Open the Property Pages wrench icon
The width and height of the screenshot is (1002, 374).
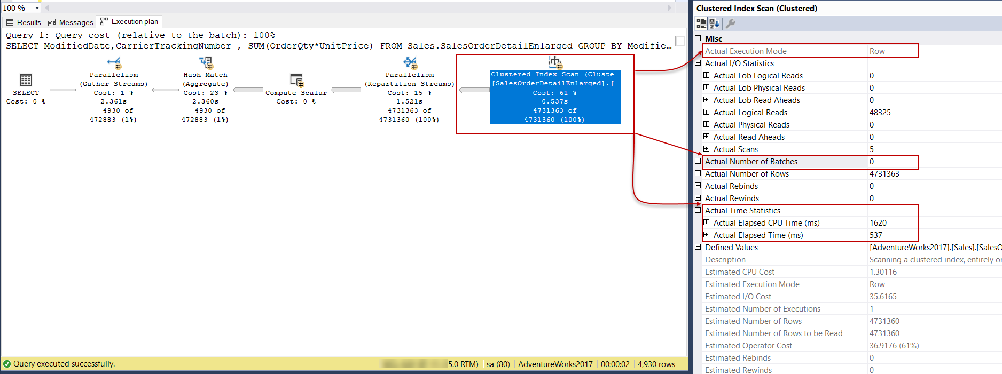tap(730, 23)
